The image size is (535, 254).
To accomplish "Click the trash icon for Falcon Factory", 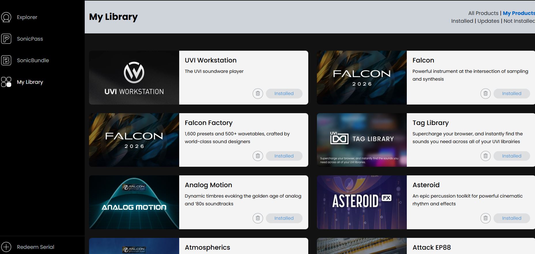I will pyautogui.click(x=258, y=156).
